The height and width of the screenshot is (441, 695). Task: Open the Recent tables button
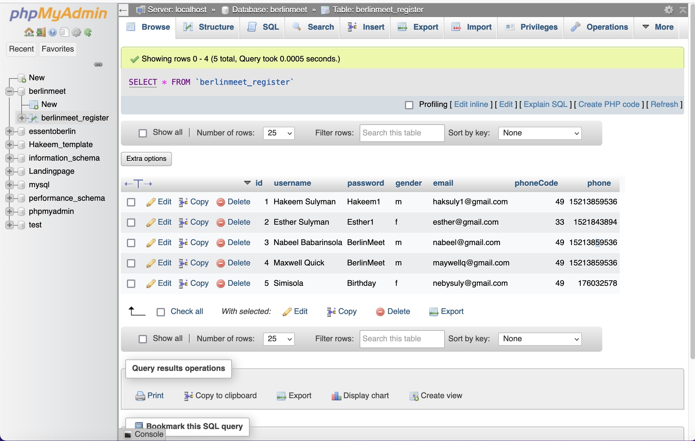[21, 49]
